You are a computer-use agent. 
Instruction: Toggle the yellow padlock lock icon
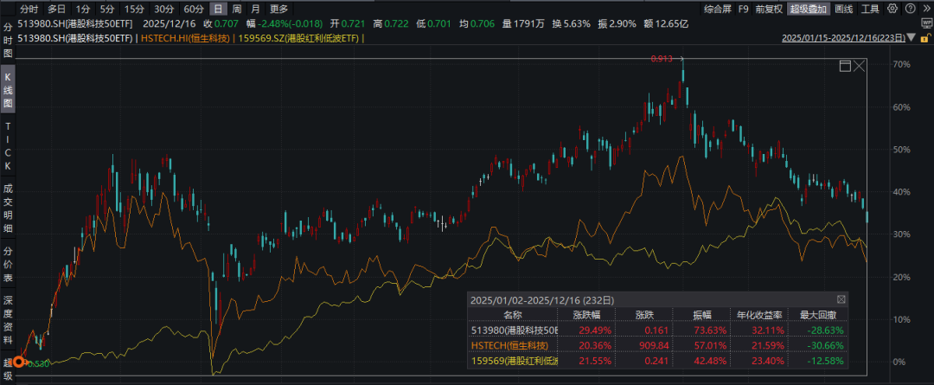click(927, 37)
